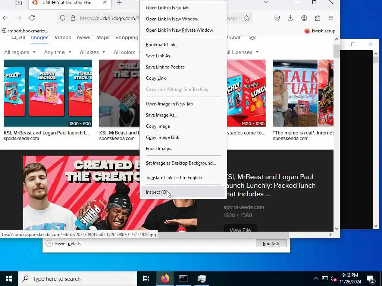Choose Set Image as Desktop Background
Screen dimensions: 382x286
point(183,163)
